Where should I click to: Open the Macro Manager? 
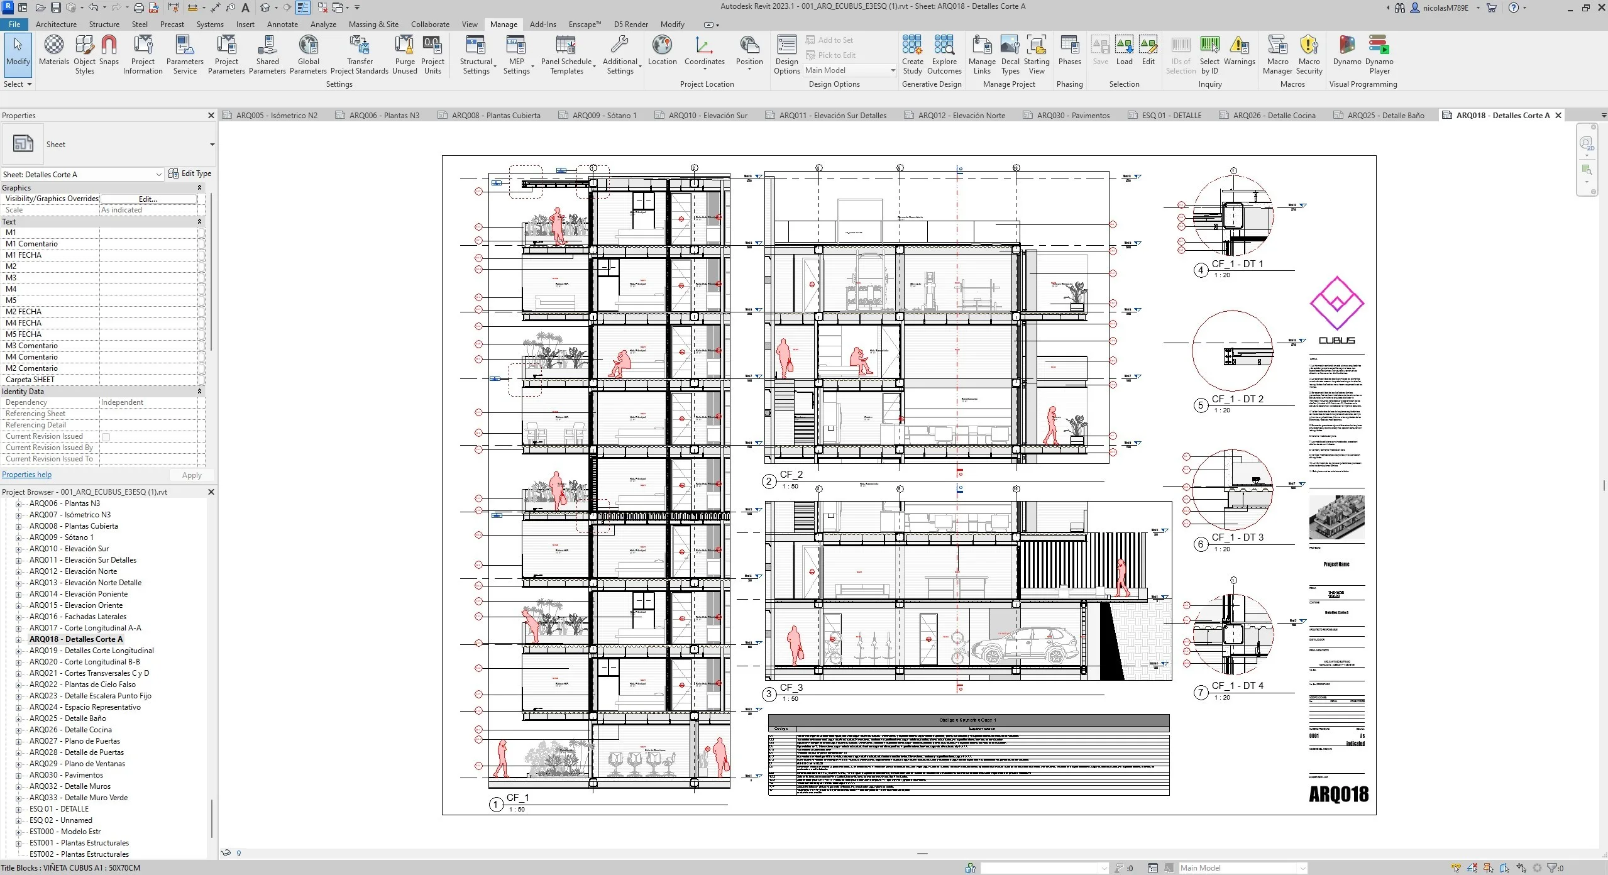pyautogui.click(x=1277, y=55)
